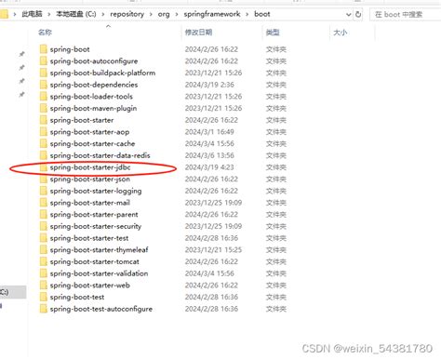Click the spring-boot-starter-jdbc folder icon
The width and height of the screenshot is (441, 359).
tap(44, 167)
